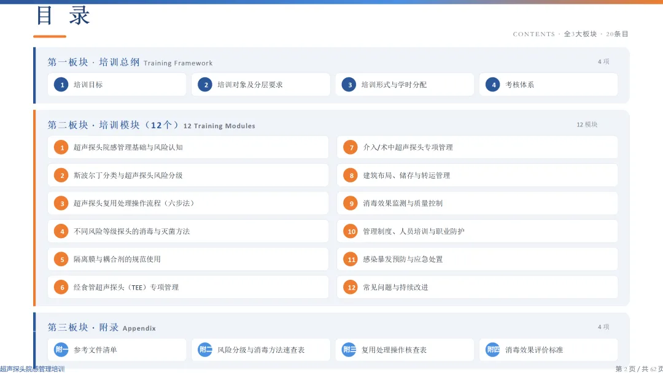Click the 附二 badge for 风险分级速查表

tap(205, 350)
